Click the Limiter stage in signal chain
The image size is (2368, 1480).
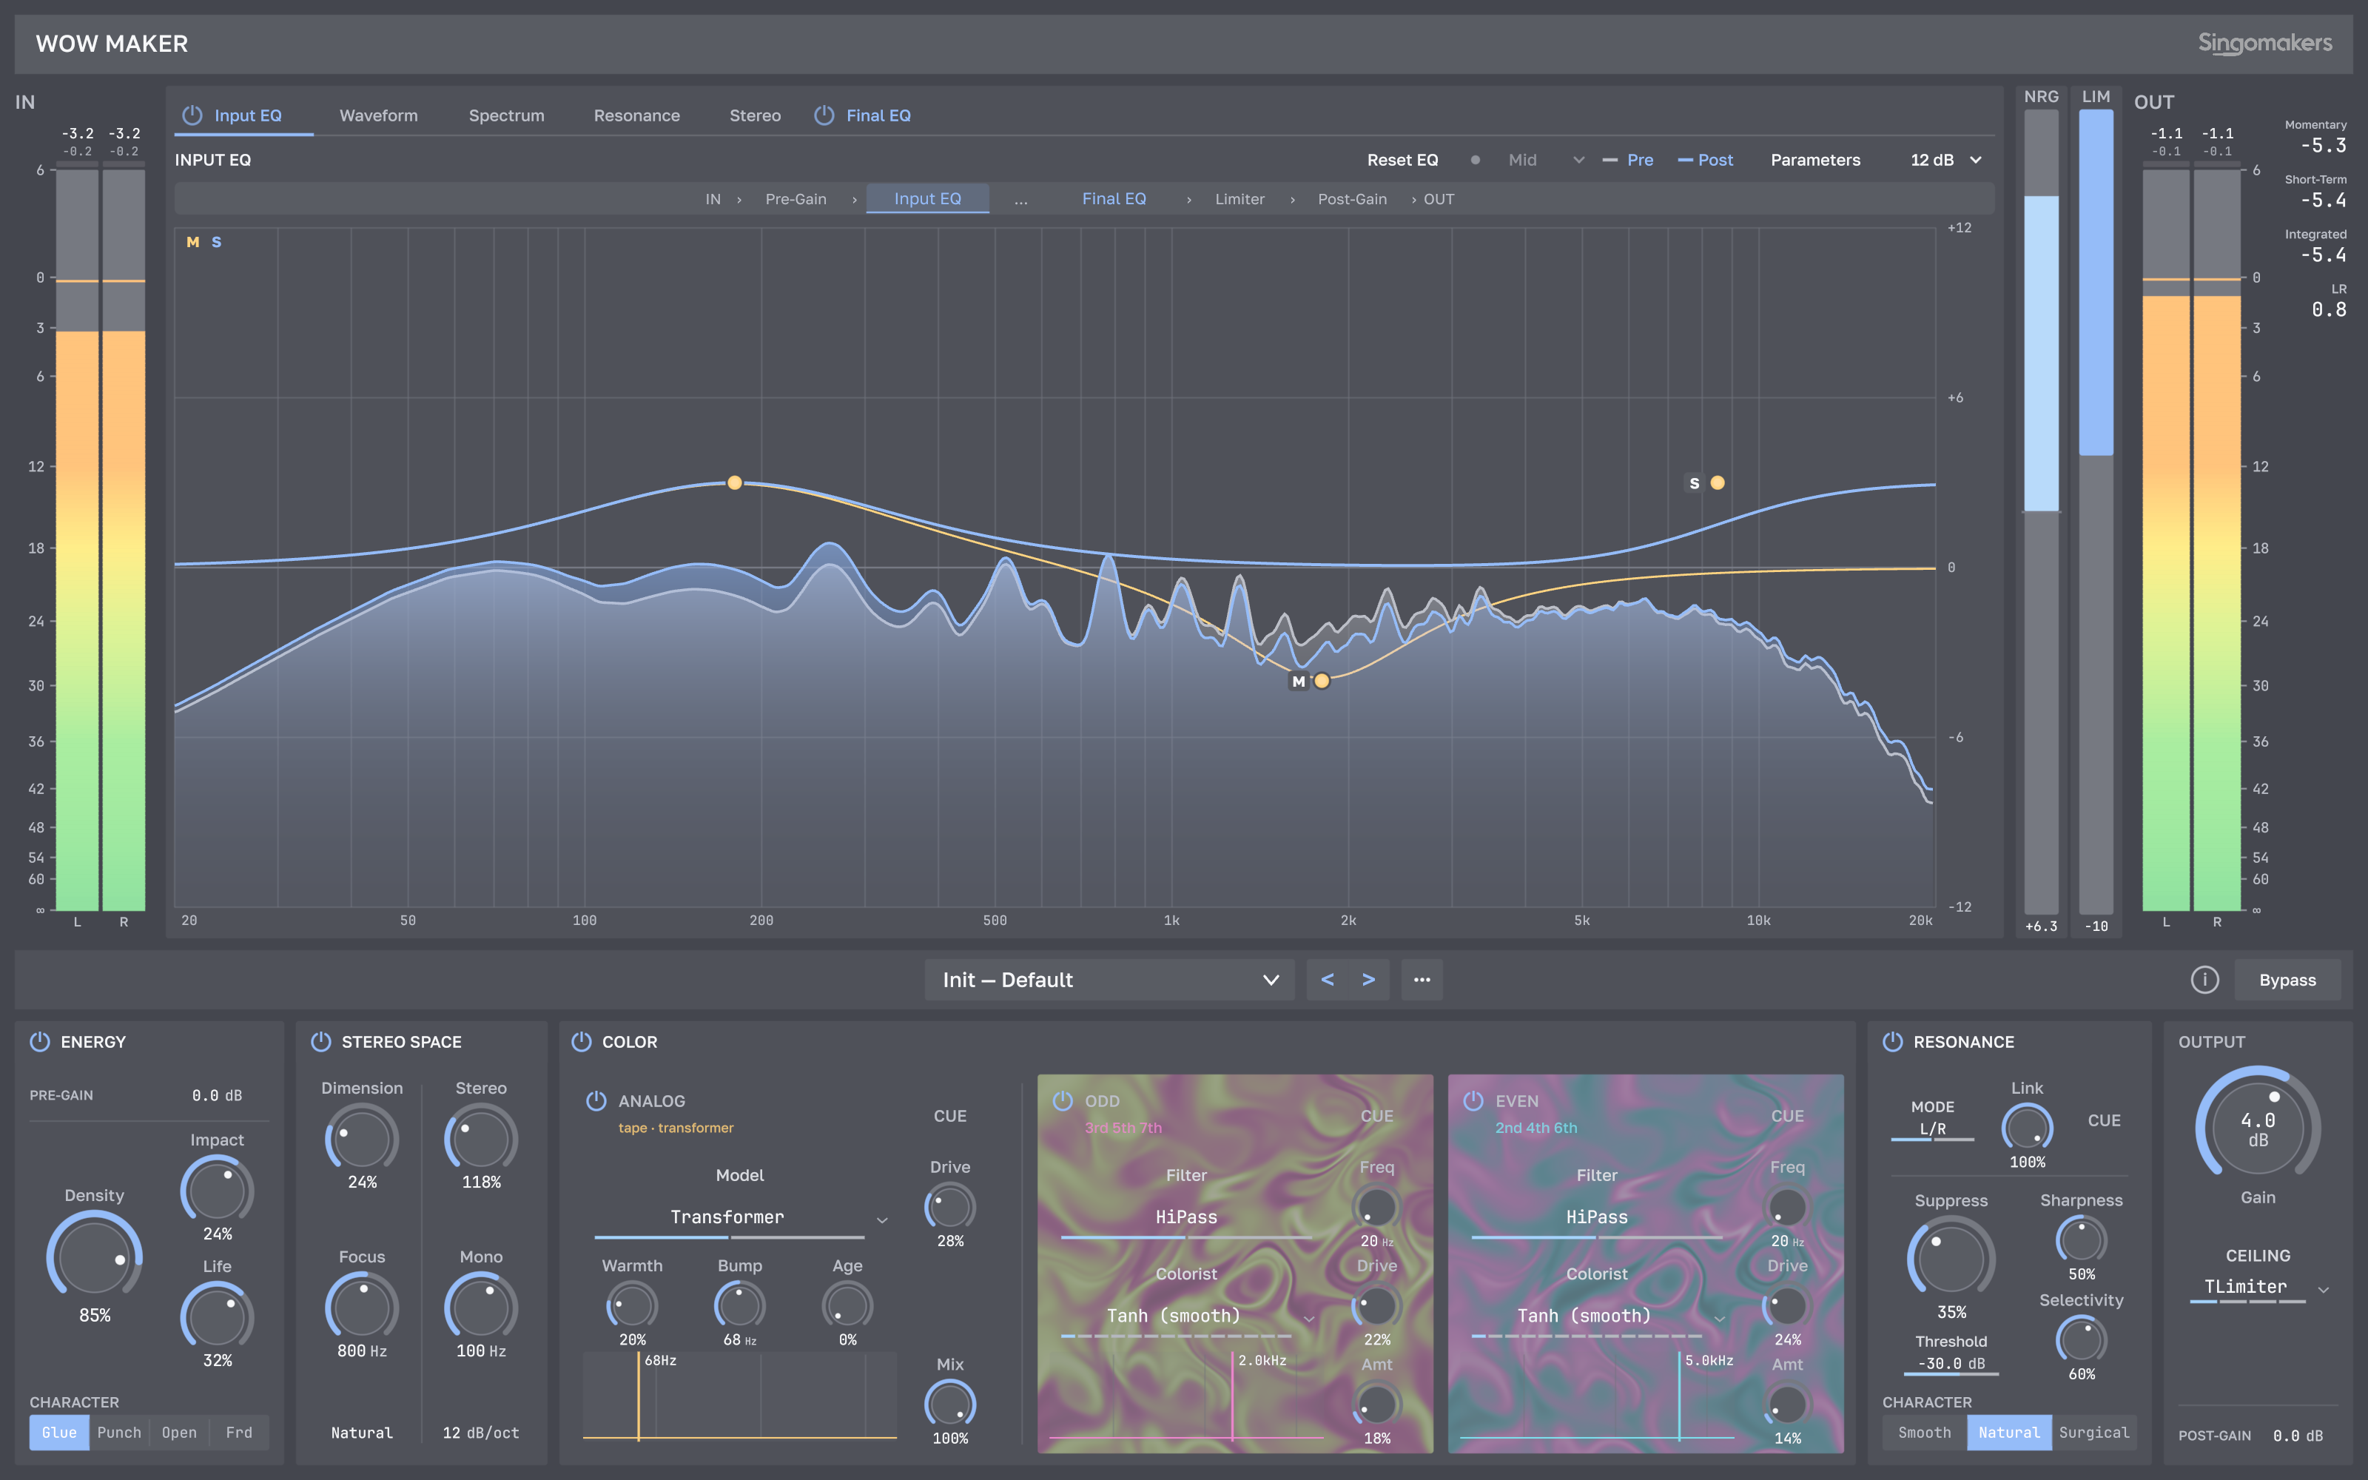pos(1239,199)
